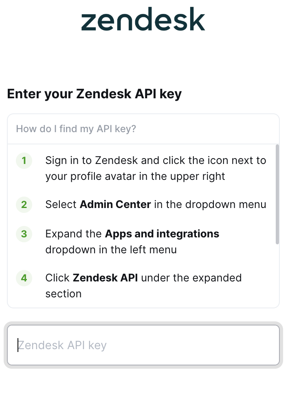Focus the Zendesk API key input field

pyautogui.click(x=143, y=345)
